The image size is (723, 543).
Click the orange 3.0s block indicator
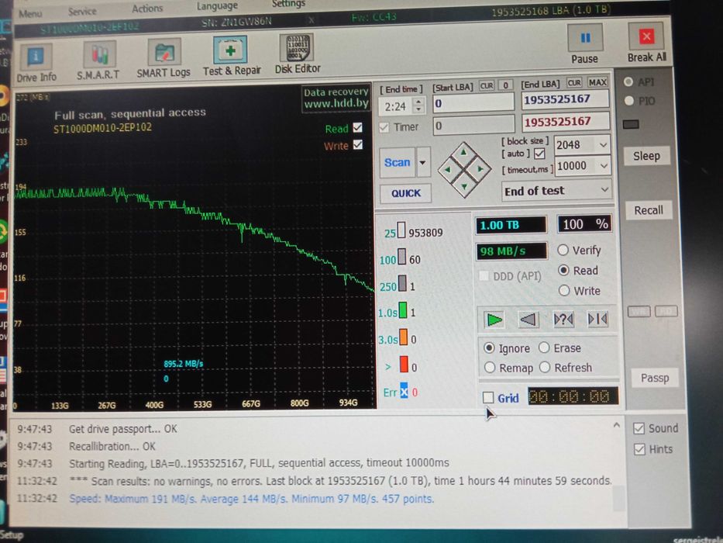pyautogui.click(x=404, y=337)
